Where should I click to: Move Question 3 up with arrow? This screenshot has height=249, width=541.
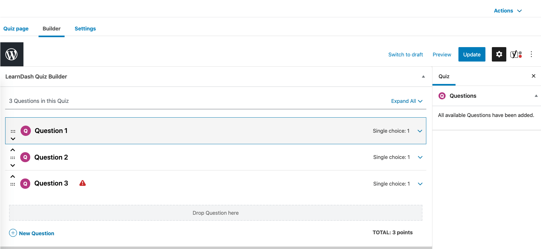click(13, 177)
